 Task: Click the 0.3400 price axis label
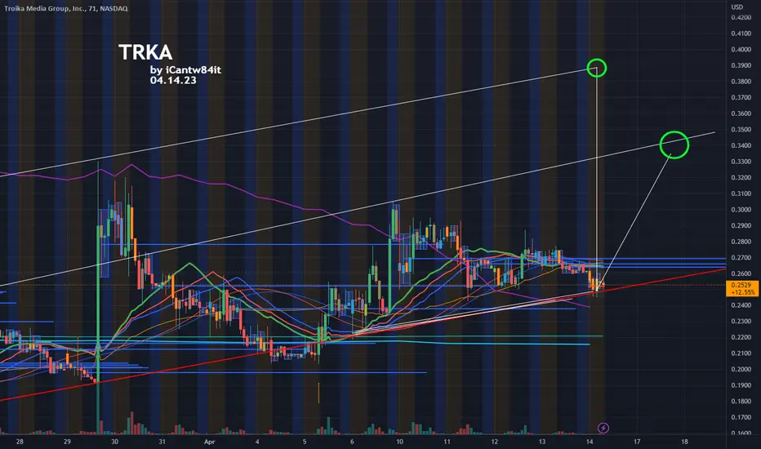click(741, 145)
